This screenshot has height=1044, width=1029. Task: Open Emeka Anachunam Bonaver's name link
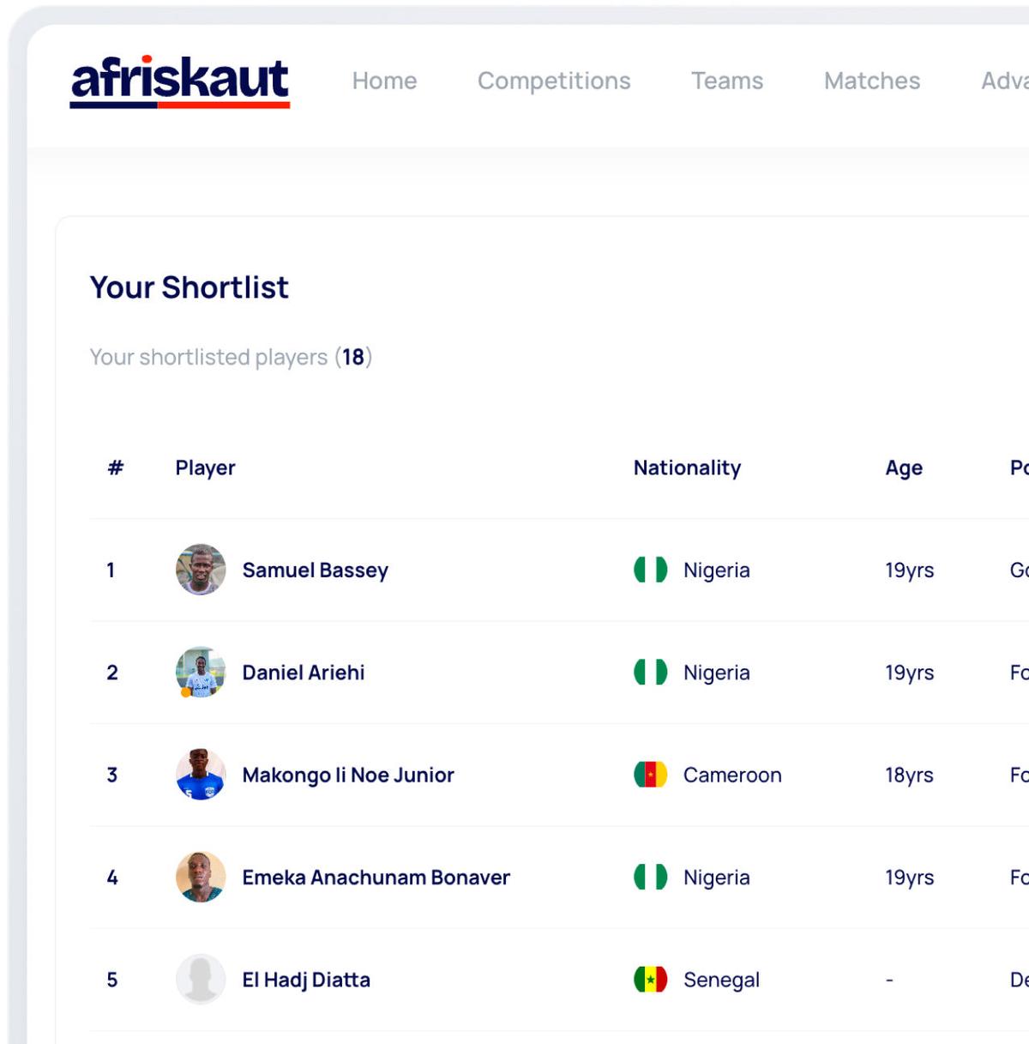coord(376,878)
